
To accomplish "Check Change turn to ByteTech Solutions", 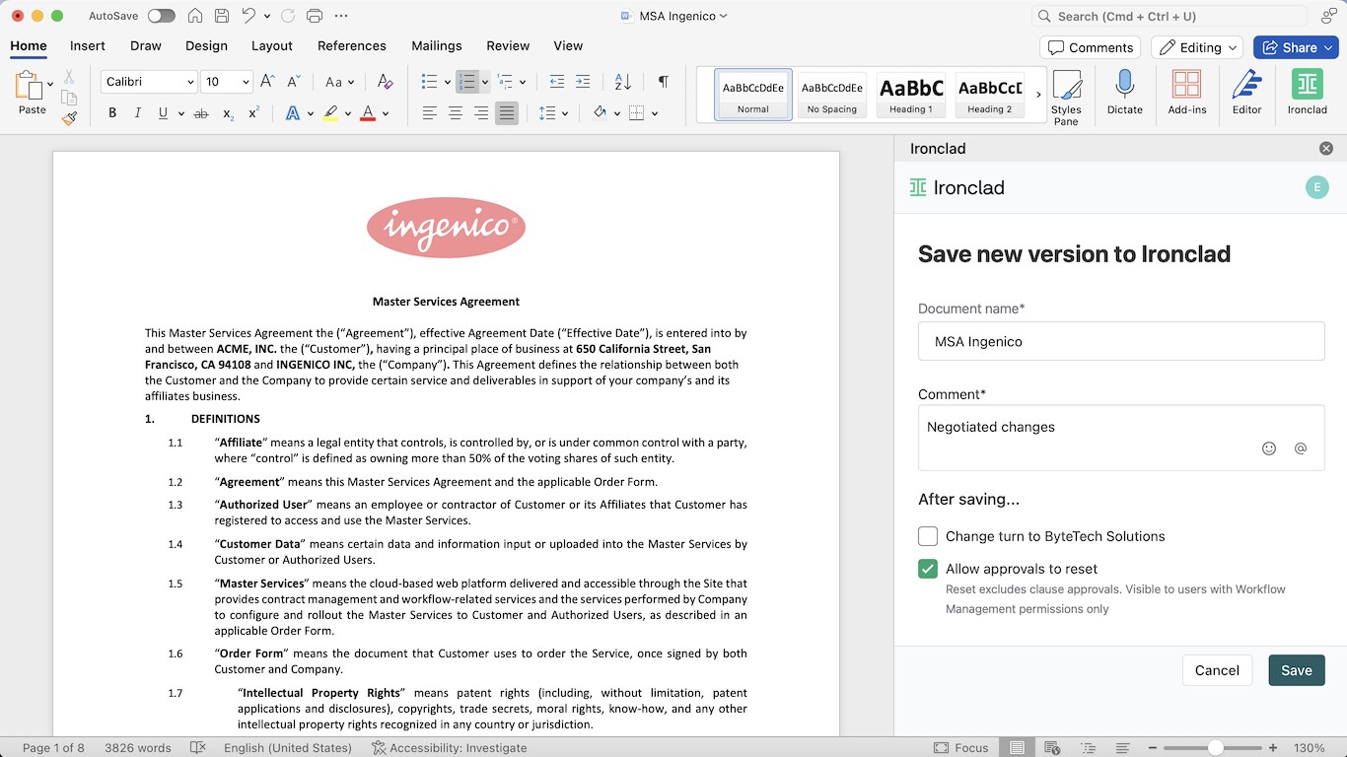I will [928, 536].
